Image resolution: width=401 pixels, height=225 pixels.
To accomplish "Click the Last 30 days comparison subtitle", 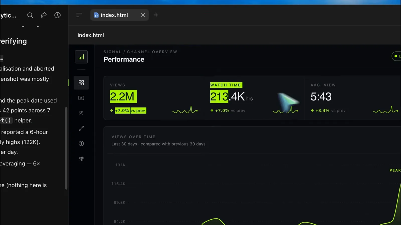I will 158,144.
